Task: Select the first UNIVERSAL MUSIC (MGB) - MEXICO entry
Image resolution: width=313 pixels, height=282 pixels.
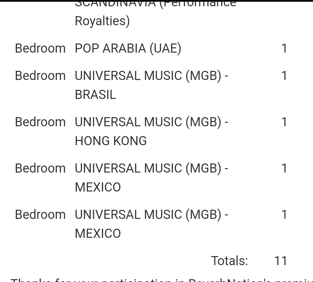Action: [x=151, y=178]
